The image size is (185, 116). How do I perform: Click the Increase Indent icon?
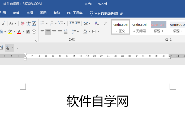(x=77, y=23)
